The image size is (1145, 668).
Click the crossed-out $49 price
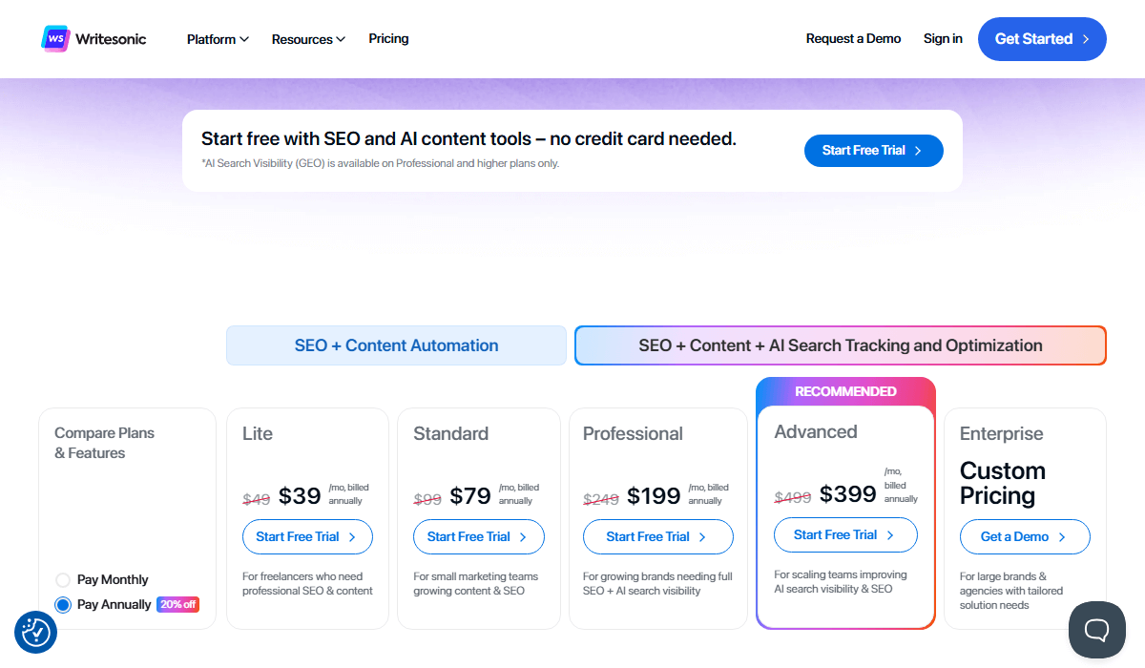point(257,498)
